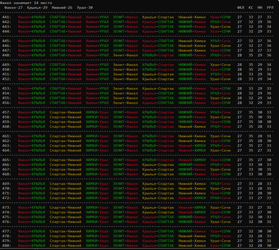
Task: Click "ЗЕНИТ-Факел" in row 464
Action: point(126,151)
